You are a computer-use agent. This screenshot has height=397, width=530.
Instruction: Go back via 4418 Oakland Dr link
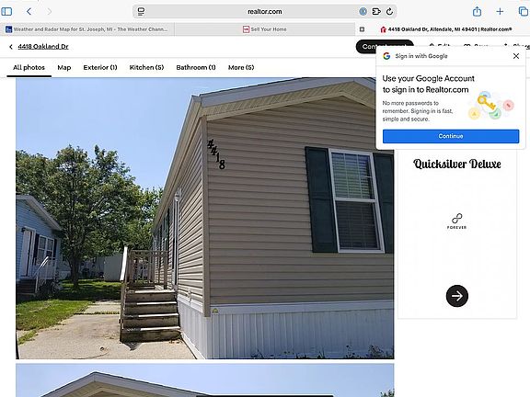coord(40,47)
